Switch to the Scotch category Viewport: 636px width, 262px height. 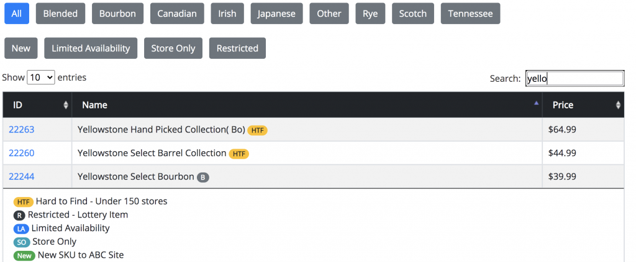tap(413, 14)
